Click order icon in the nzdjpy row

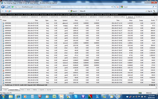tap(3, 26)
